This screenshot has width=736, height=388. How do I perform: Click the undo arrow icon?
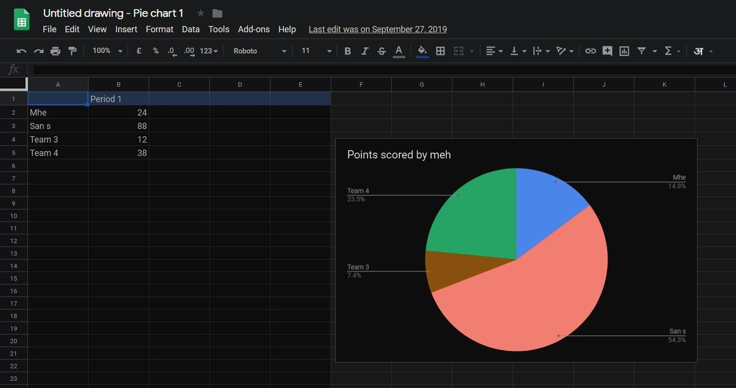coord(22,51)
